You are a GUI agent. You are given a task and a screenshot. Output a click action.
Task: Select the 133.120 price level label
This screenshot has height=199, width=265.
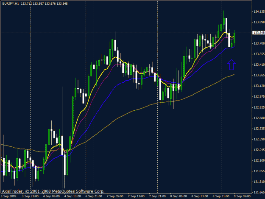tap(259, 86)
